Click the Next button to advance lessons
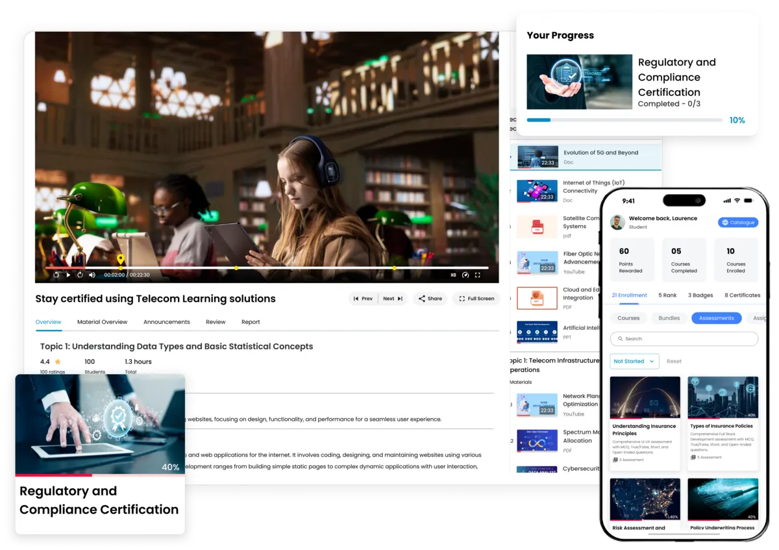This screenshot has height=550, width=779. coord(392,298)
